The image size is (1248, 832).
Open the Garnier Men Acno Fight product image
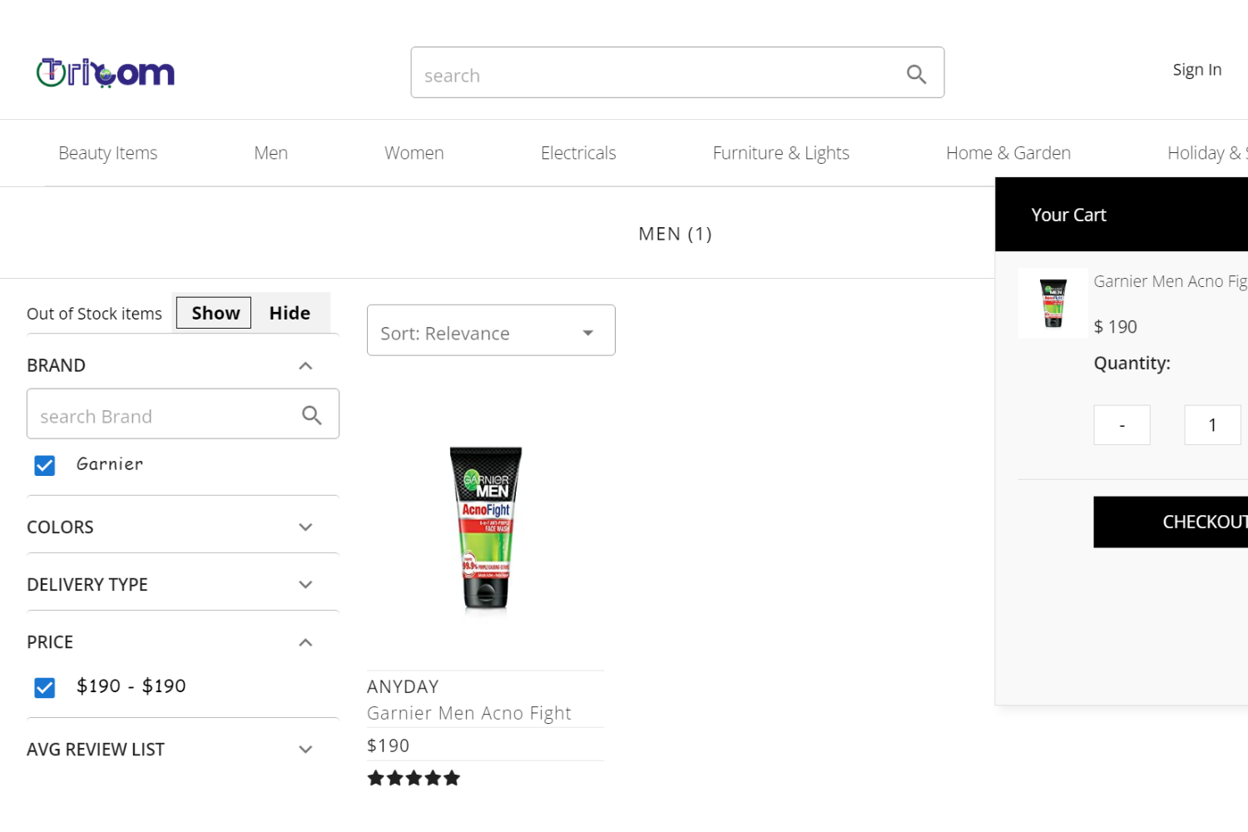coord(486,529)
